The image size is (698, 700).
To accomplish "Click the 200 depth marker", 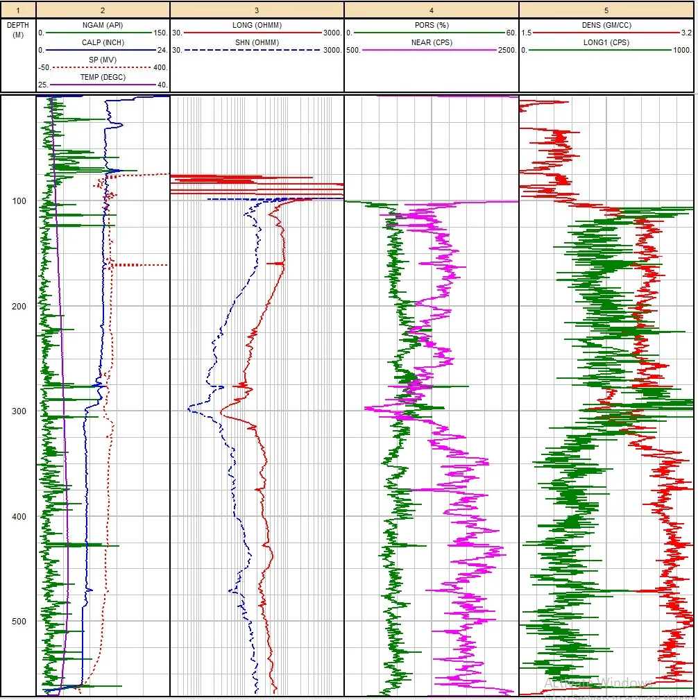I will (x=19, y=306).
